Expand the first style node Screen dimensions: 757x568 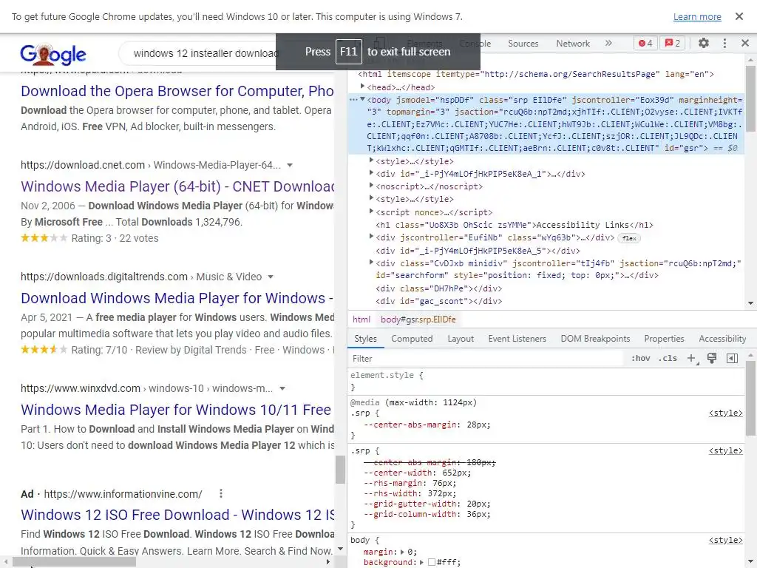(371, 160)
